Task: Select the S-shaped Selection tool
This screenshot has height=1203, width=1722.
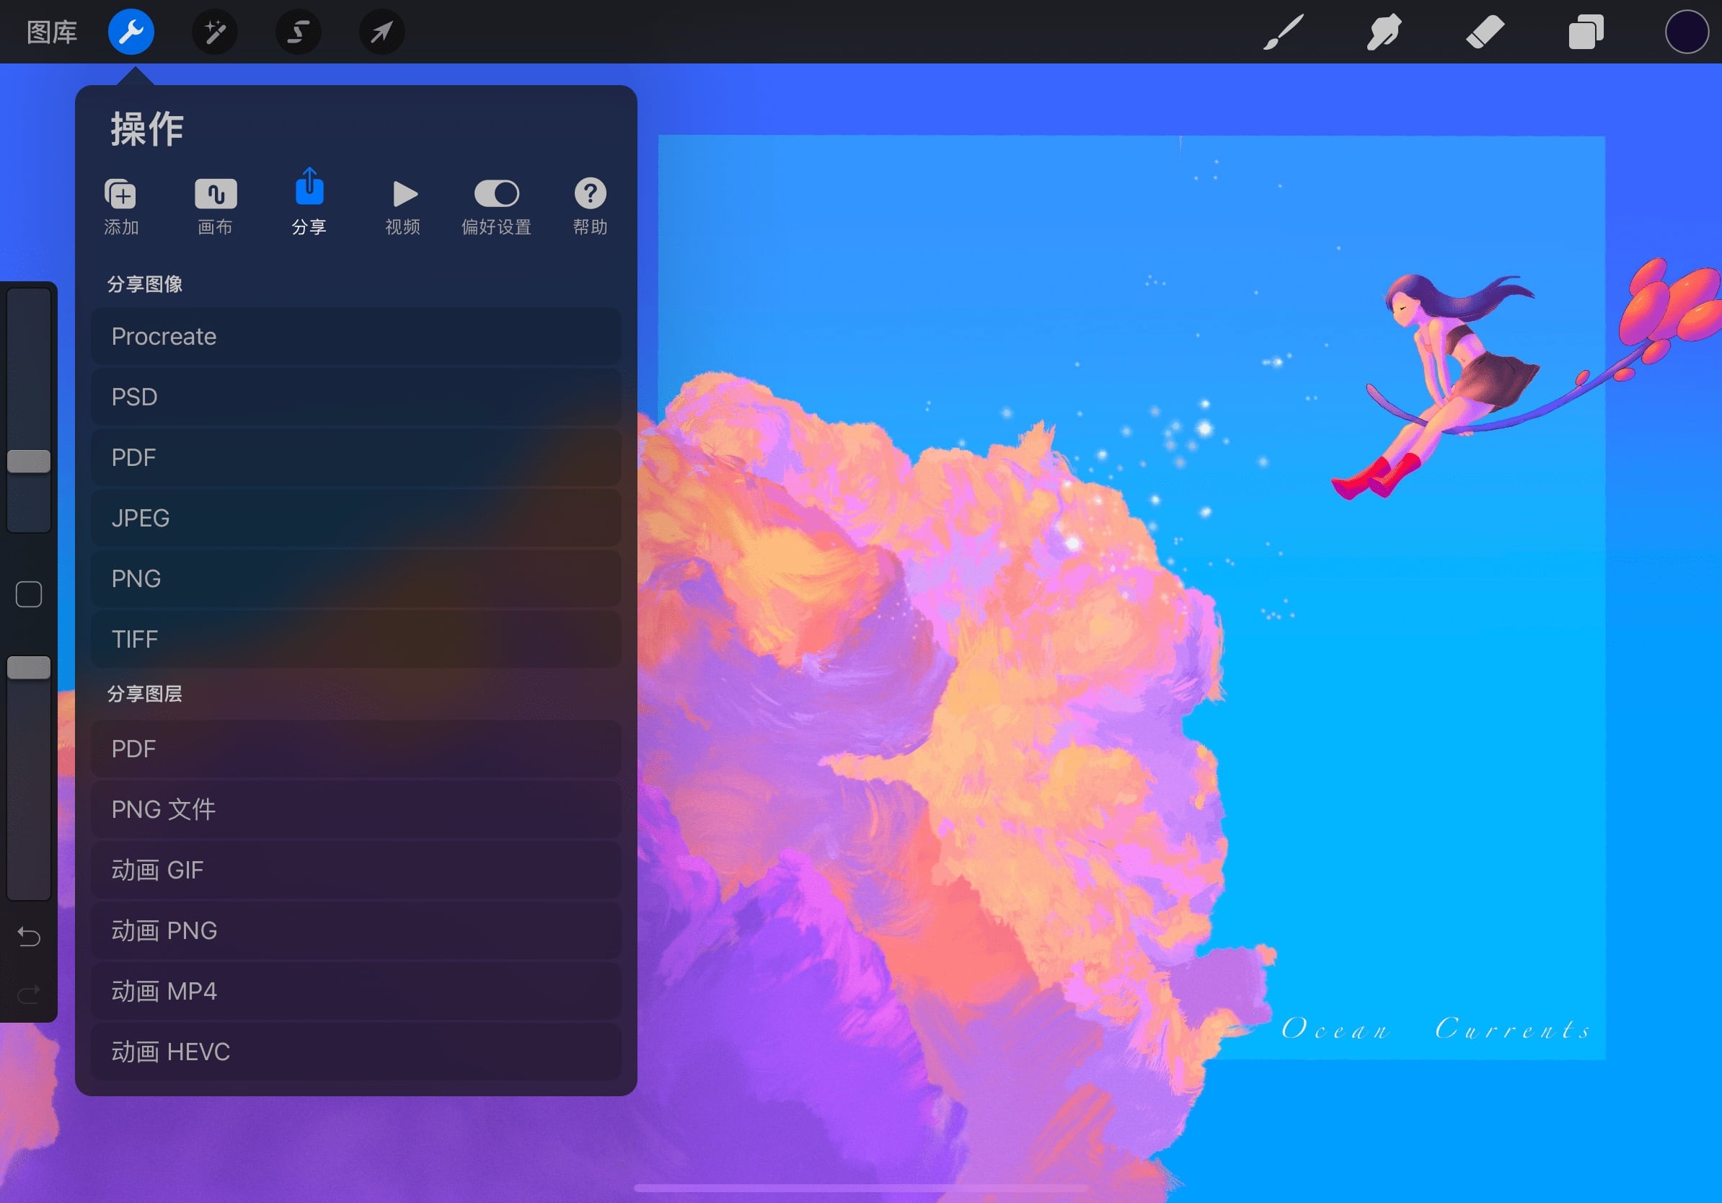Action: [x=299, y=32]
